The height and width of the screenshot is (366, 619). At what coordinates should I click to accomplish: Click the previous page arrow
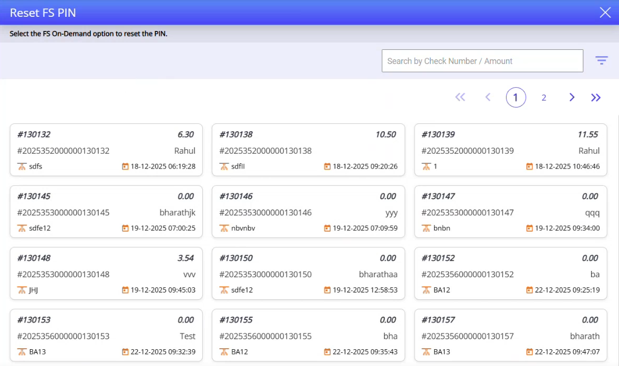click(488, 97)
